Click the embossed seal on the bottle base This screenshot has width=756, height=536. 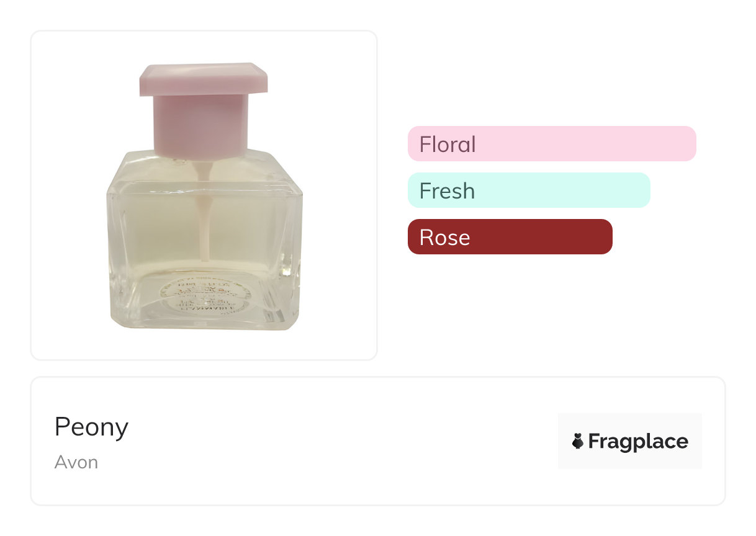tap(196, 298)
